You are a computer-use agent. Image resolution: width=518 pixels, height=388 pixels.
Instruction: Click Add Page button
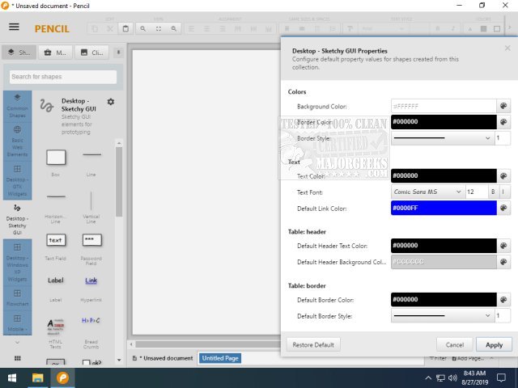point(468,359)
